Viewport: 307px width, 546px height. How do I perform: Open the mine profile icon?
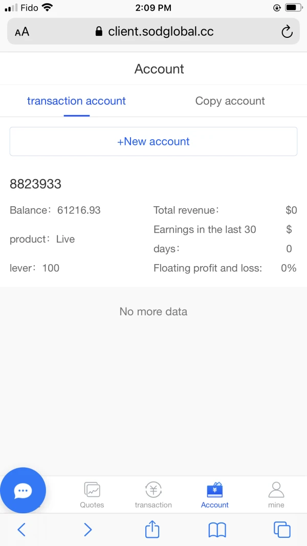tap(276, 490)
